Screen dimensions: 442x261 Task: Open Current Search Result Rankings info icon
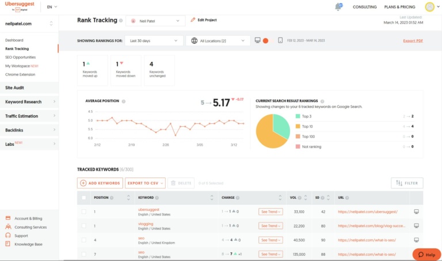tap(322, 101)
